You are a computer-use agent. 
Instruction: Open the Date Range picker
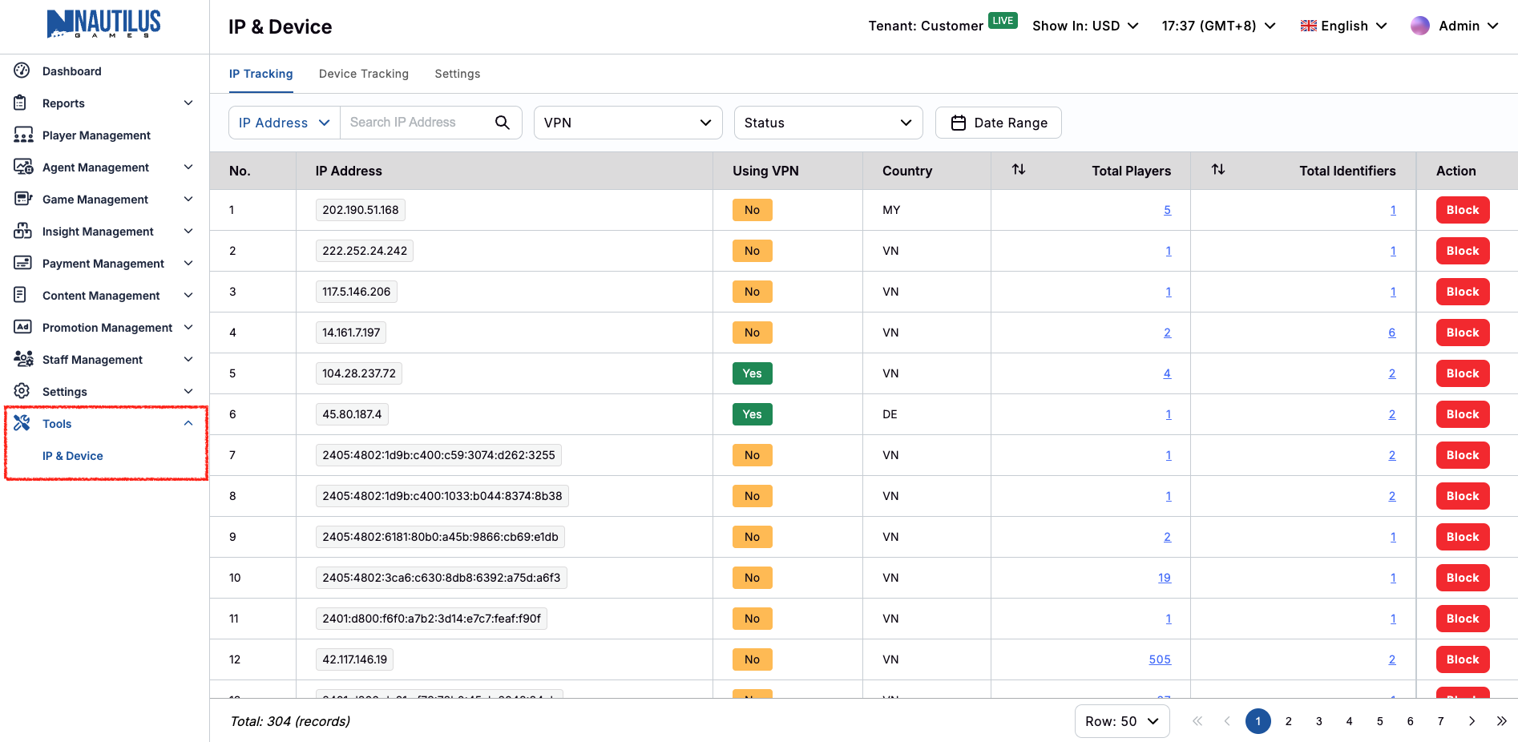click(x=998, y=123)
